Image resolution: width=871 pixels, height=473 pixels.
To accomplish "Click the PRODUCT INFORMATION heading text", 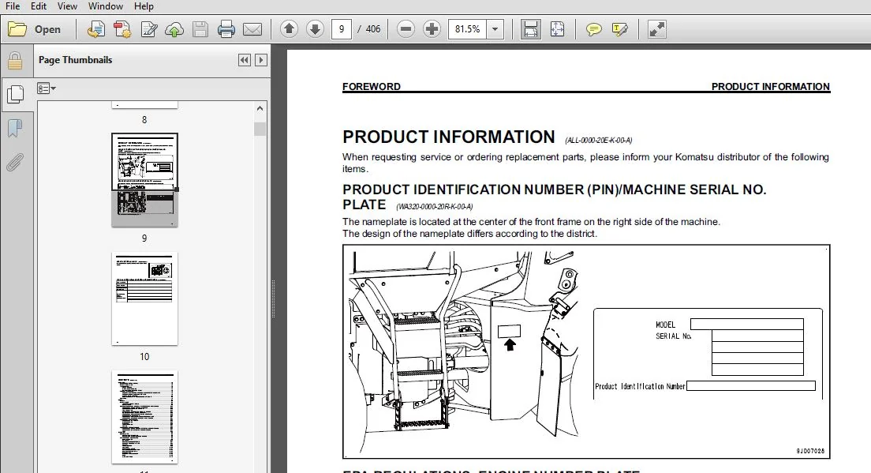I will (448, 137).
